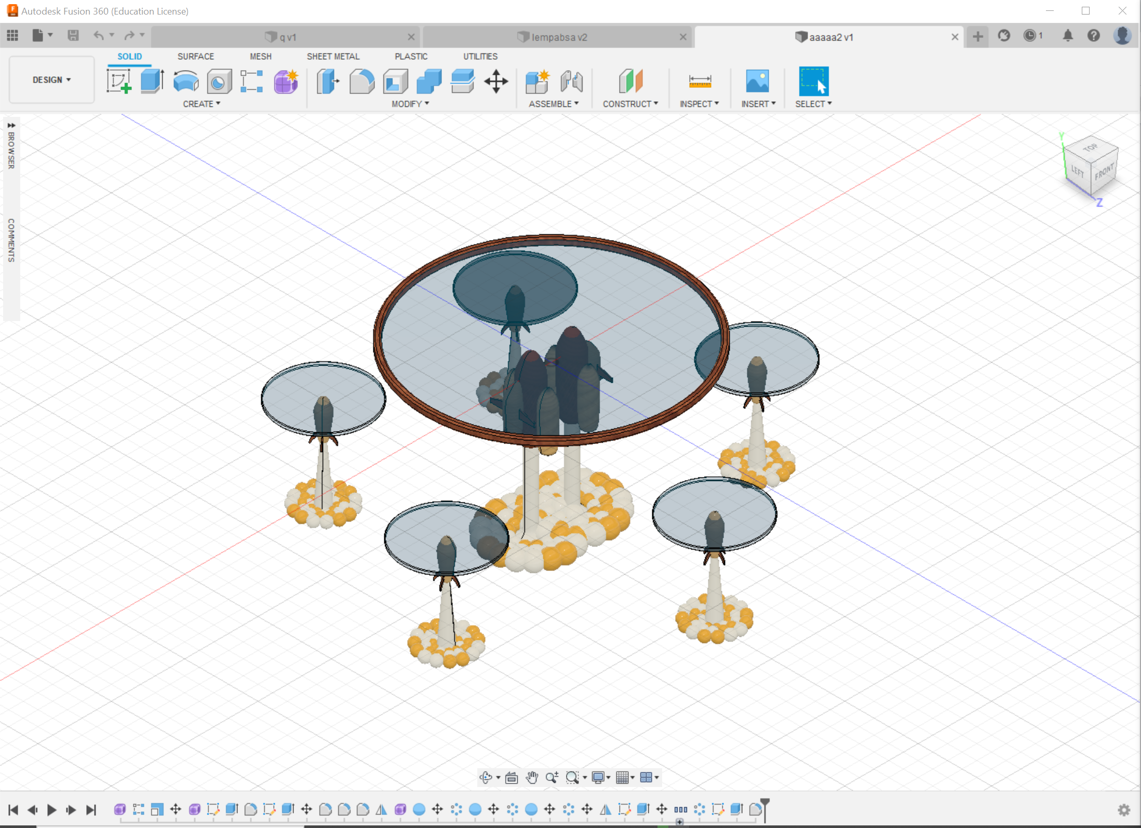Choose the Zoom tool in navigation bar
The image size is (1141, 828).
[x=552, y=778]
